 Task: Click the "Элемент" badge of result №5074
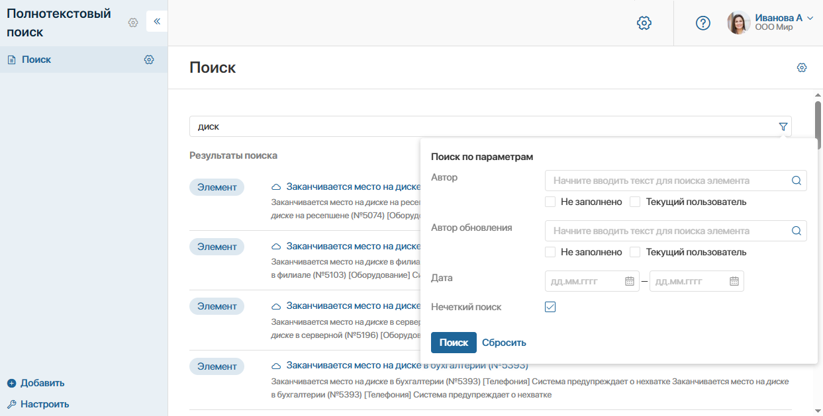pyautogui.click(x=217, y=187)
